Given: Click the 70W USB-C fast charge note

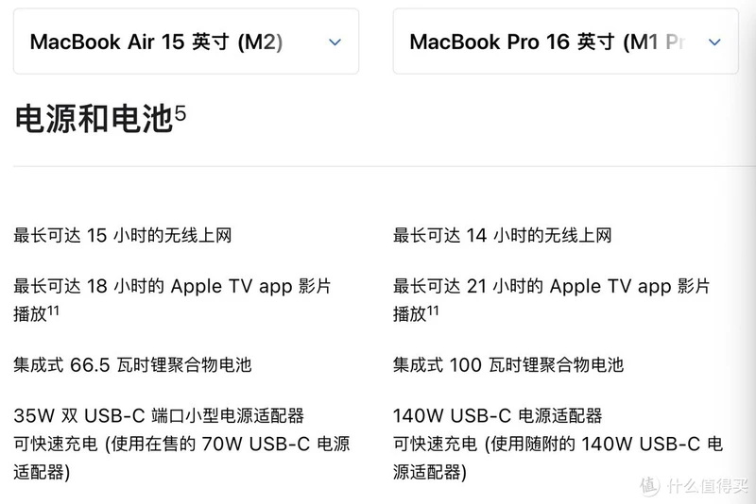Looking at the screenshot, I should pyautogui.click(x=181, y=458).
